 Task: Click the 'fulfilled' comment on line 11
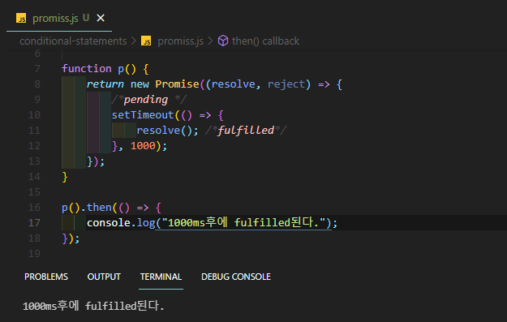pos(246,131)
